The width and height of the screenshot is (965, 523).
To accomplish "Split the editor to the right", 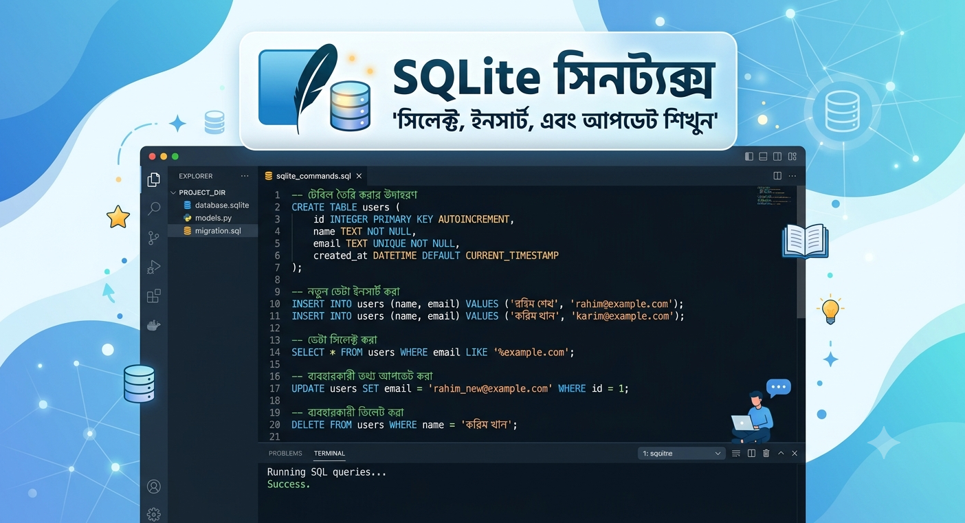I will point(777,176).
